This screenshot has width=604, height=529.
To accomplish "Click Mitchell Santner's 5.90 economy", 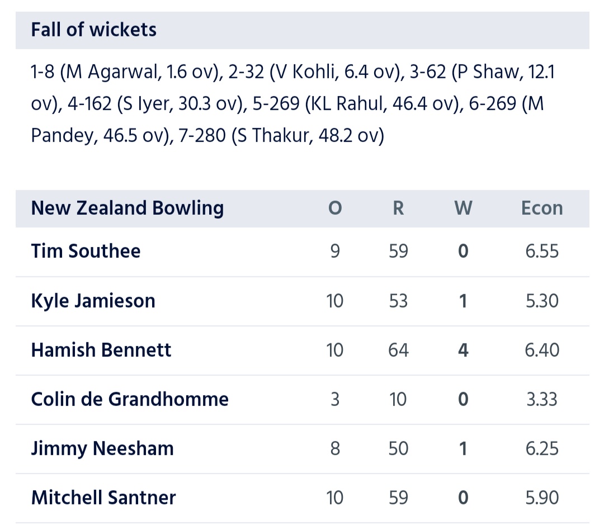I will [x=542, y=498].
